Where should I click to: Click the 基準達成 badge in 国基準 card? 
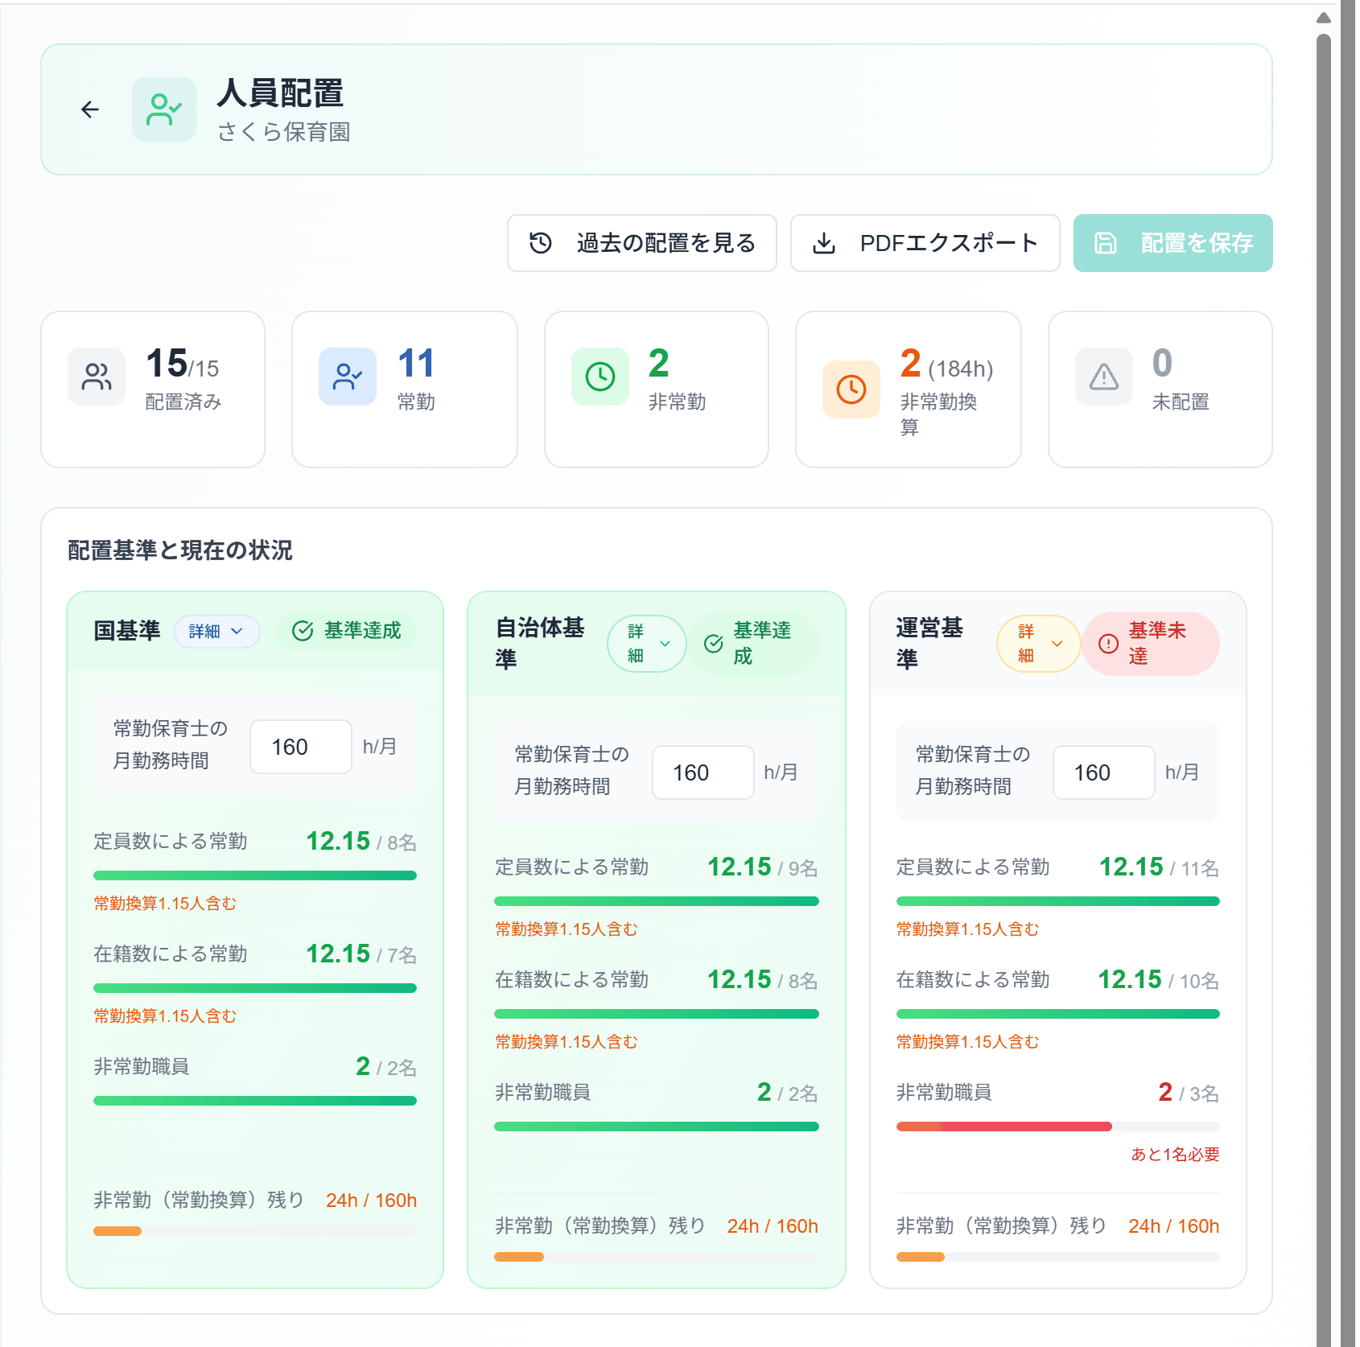346,631
